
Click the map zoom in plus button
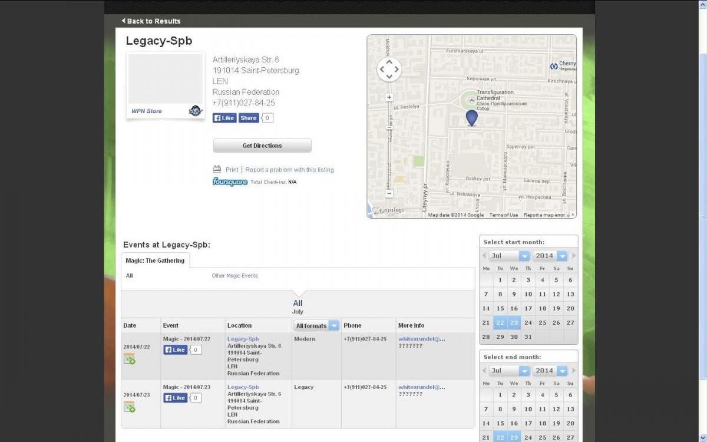click(389, 97)
